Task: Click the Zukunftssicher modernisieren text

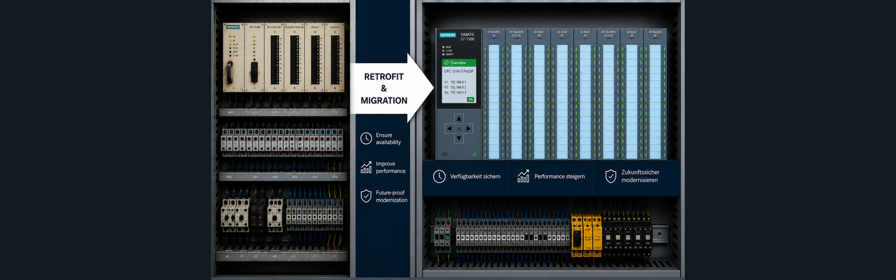Action: [x=640, y=176]
